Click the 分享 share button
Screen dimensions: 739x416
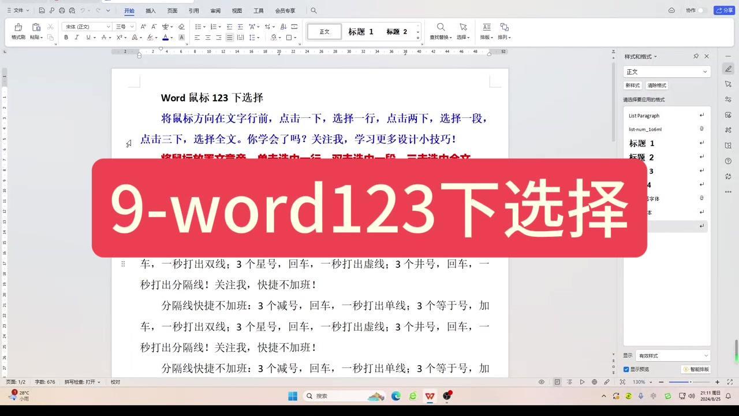point(724,10)
